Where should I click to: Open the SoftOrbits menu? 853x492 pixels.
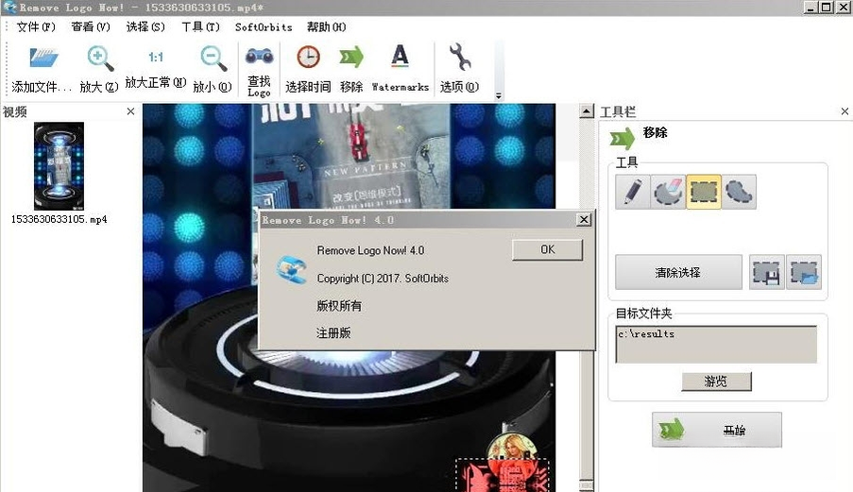264,26
